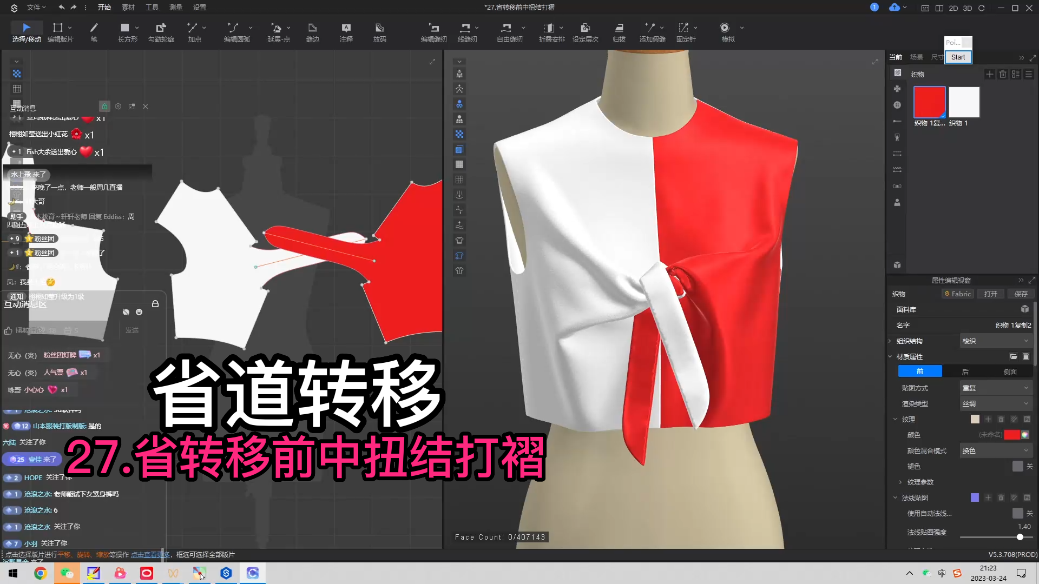Click the undo arrow in title bar

click(x=61, y=8)
